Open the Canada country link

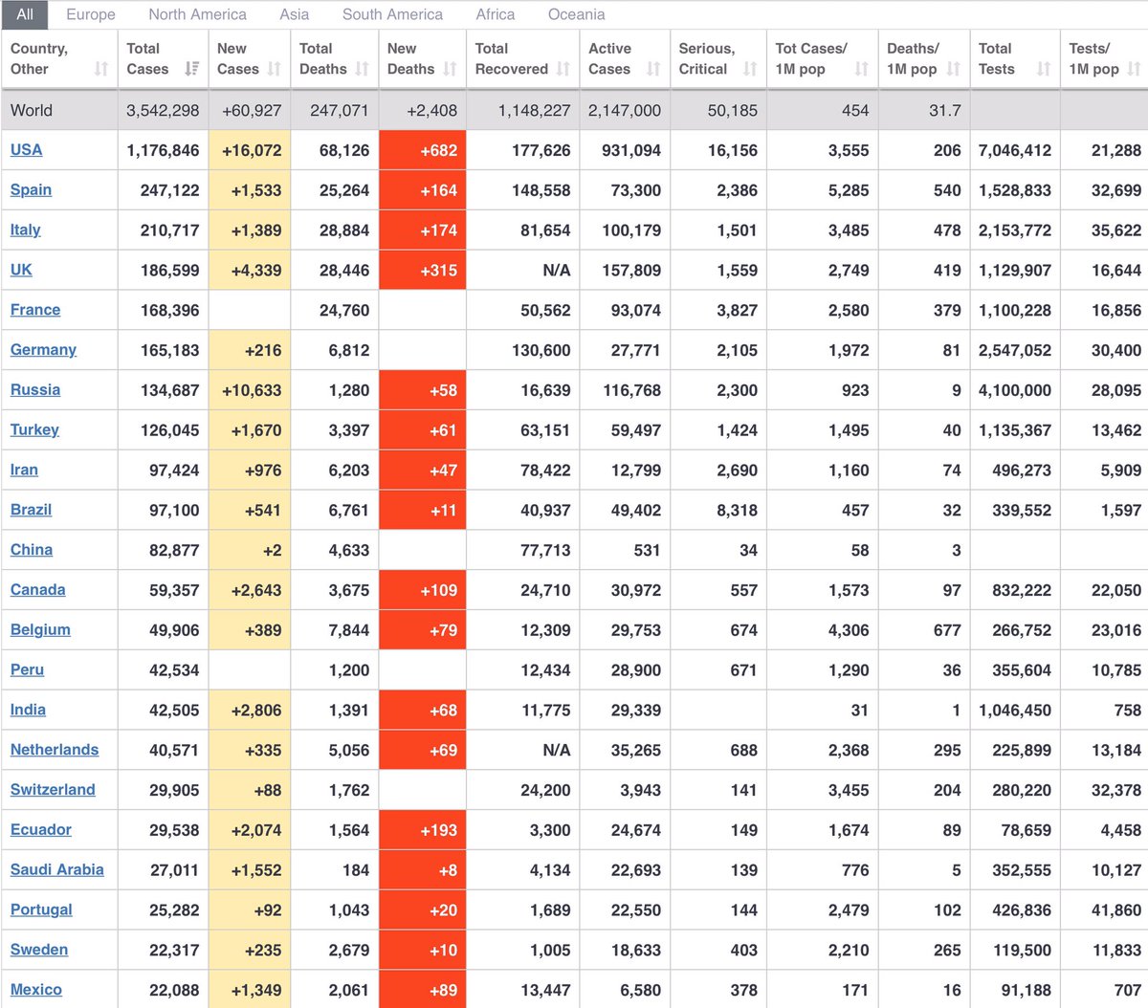click(38, 590)
